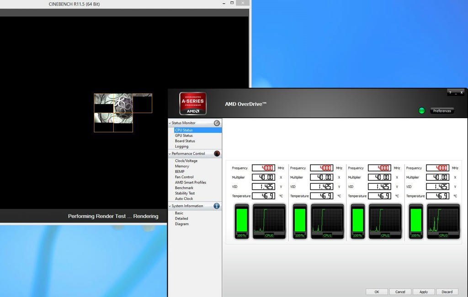Click the CPU0 Frequency readout
The width and height of the screenshot is (468, 297).
(x=264, y=168)
